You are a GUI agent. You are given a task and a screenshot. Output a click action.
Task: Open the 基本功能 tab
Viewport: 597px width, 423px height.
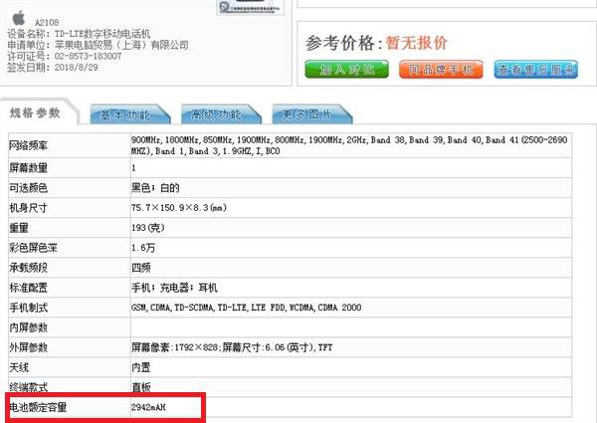click(125, 114)
